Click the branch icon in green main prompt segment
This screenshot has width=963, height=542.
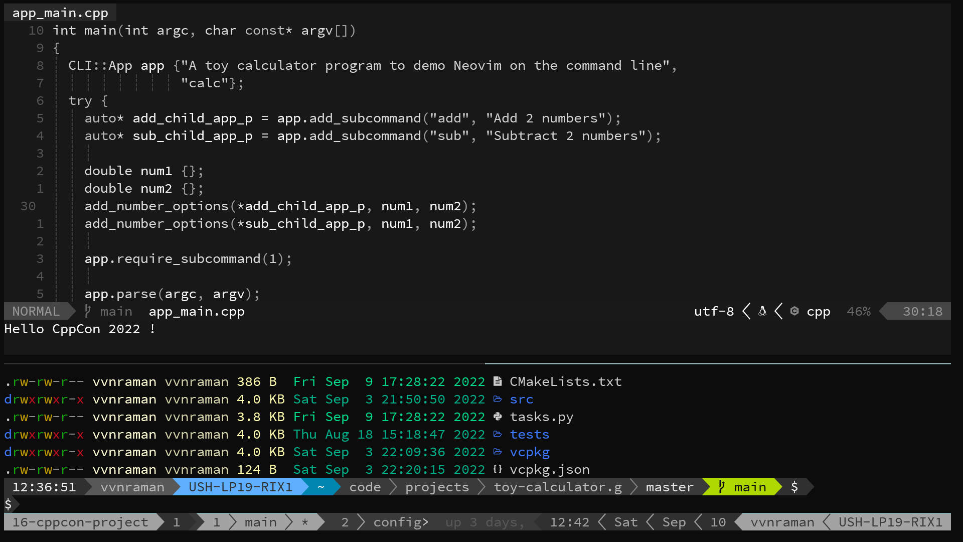coord(722,487)
